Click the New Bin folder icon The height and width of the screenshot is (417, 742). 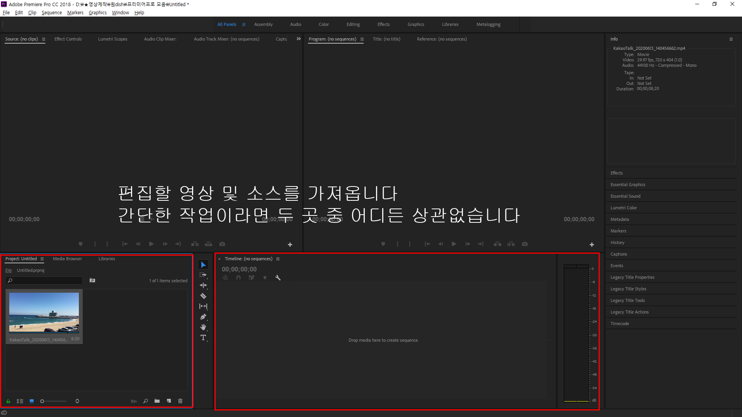point(157,401)
